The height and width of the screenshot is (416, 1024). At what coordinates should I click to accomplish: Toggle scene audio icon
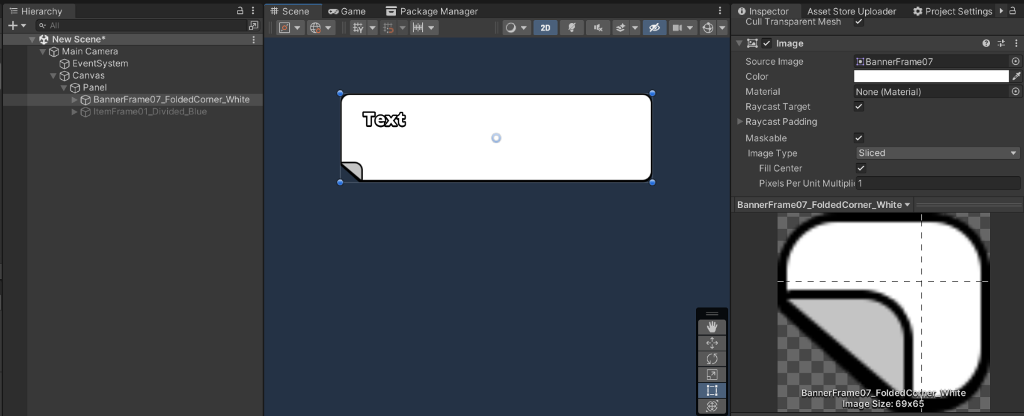click(x=598, y=28)
